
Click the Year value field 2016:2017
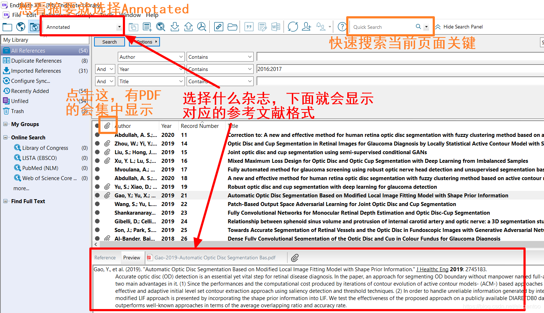(x=400, y=69)
